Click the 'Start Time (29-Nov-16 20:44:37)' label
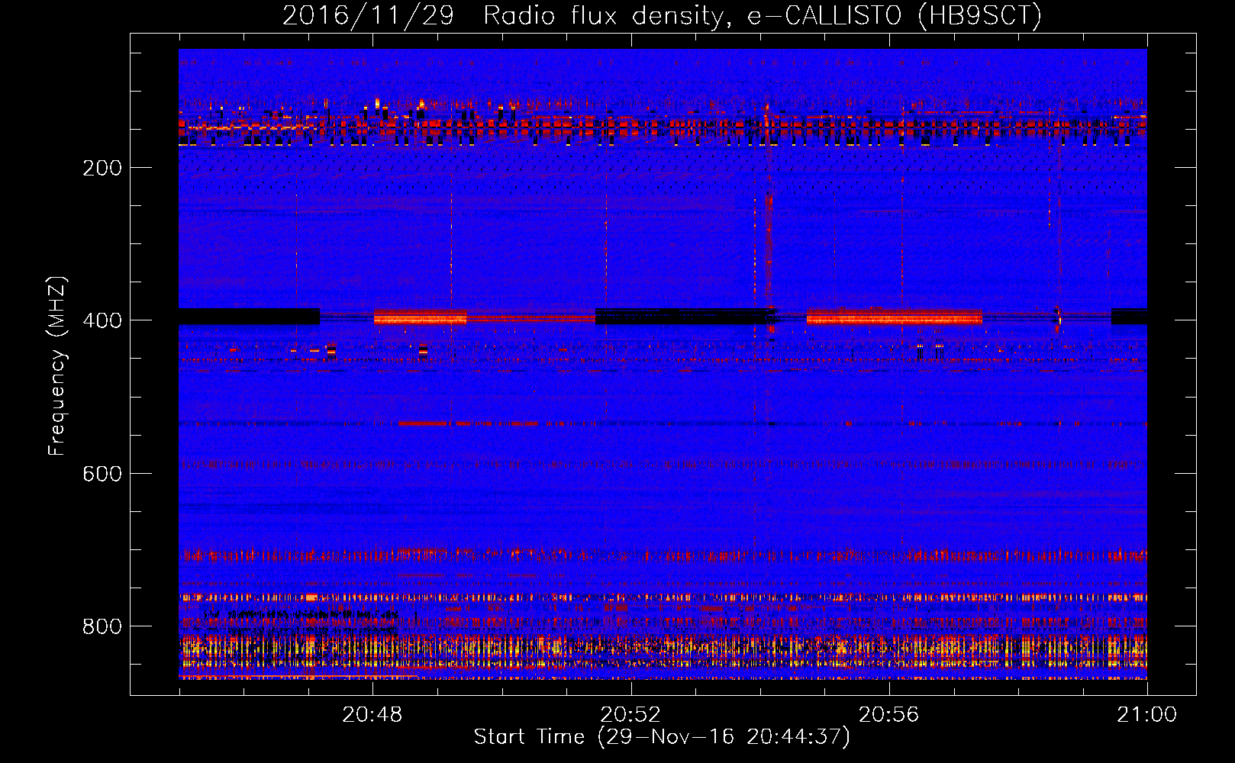Screen dimensions: 1235x763 (x=662, y=737)
